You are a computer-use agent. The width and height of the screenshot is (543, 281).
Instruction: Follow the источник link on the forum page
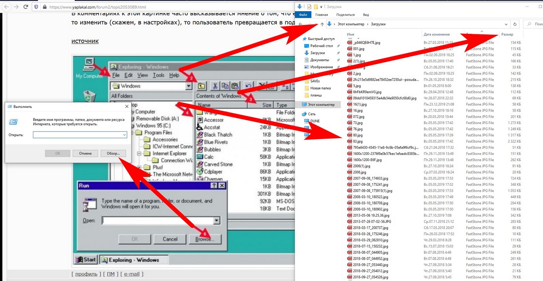(85, 41)
